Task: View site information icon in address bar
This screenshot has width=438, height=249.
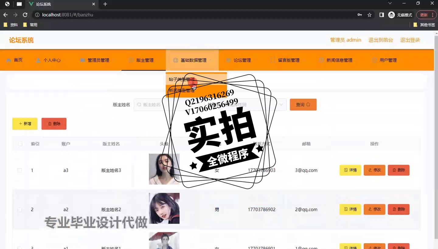Action: pyautogui.click(x=37, y=15)
